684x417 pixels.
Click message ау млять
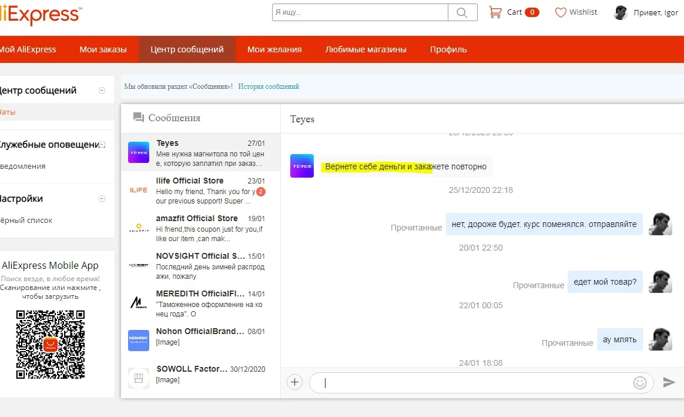[619, 339]
